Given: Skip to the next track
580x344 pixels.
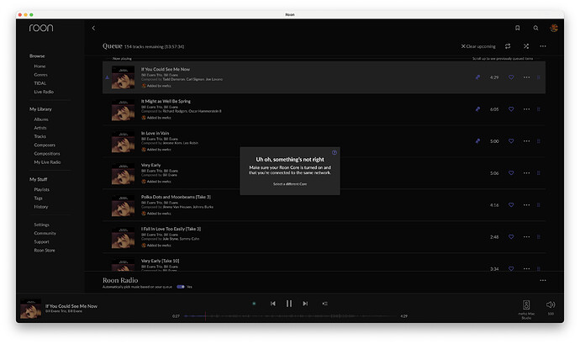Looking at the screenshot, I should 305,304.
